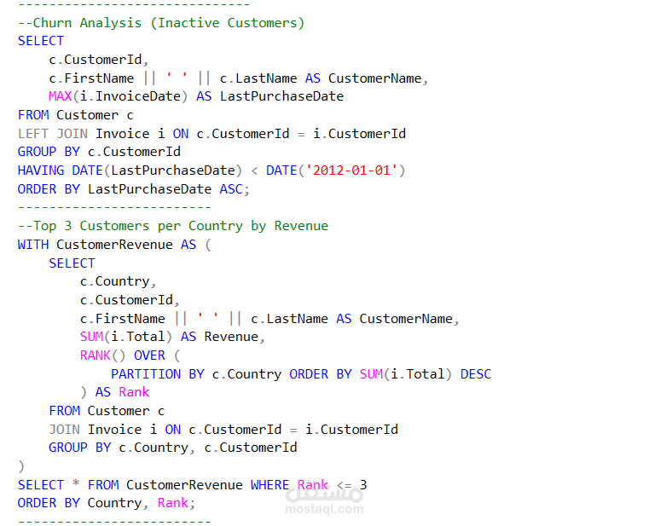This screenshot has height=526, width=649.
Task: Click the 'PARTITION BY' keywords
Action: click(157, 374)
